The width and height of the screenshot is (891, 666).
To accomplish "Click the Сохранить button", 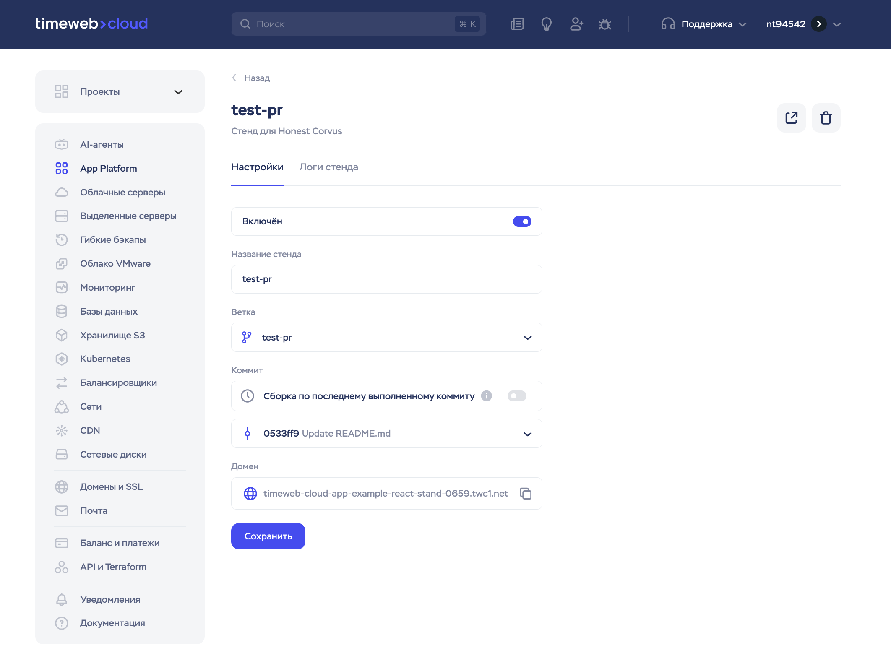I will (268, 536).
